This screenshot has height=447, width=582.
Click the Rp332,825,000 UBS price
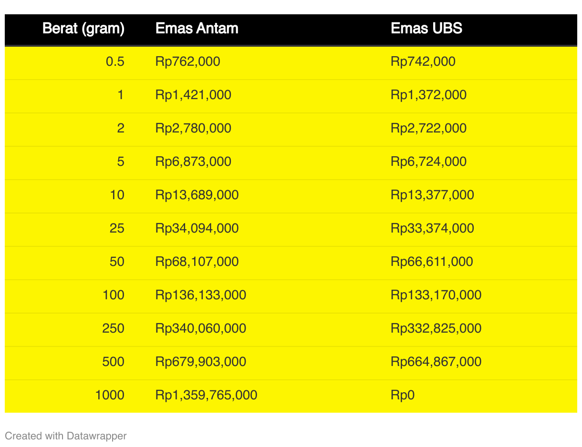436,328
